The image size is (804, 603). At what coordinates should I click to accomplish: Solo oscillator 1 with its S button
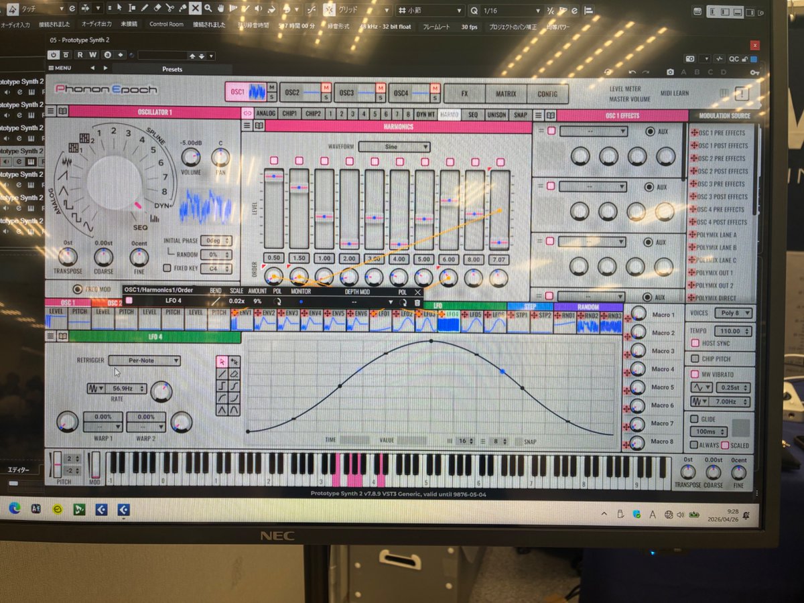click(x=272, y=96)
